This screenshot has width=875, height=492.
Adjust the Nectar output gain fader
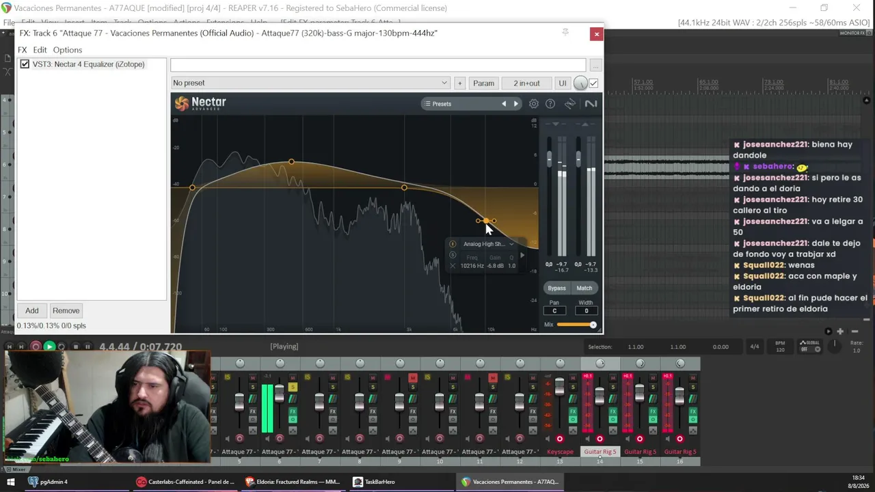(578, 159)
